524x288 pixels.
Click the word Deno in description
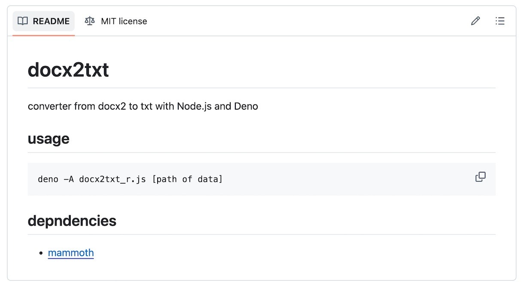(246, 106)
